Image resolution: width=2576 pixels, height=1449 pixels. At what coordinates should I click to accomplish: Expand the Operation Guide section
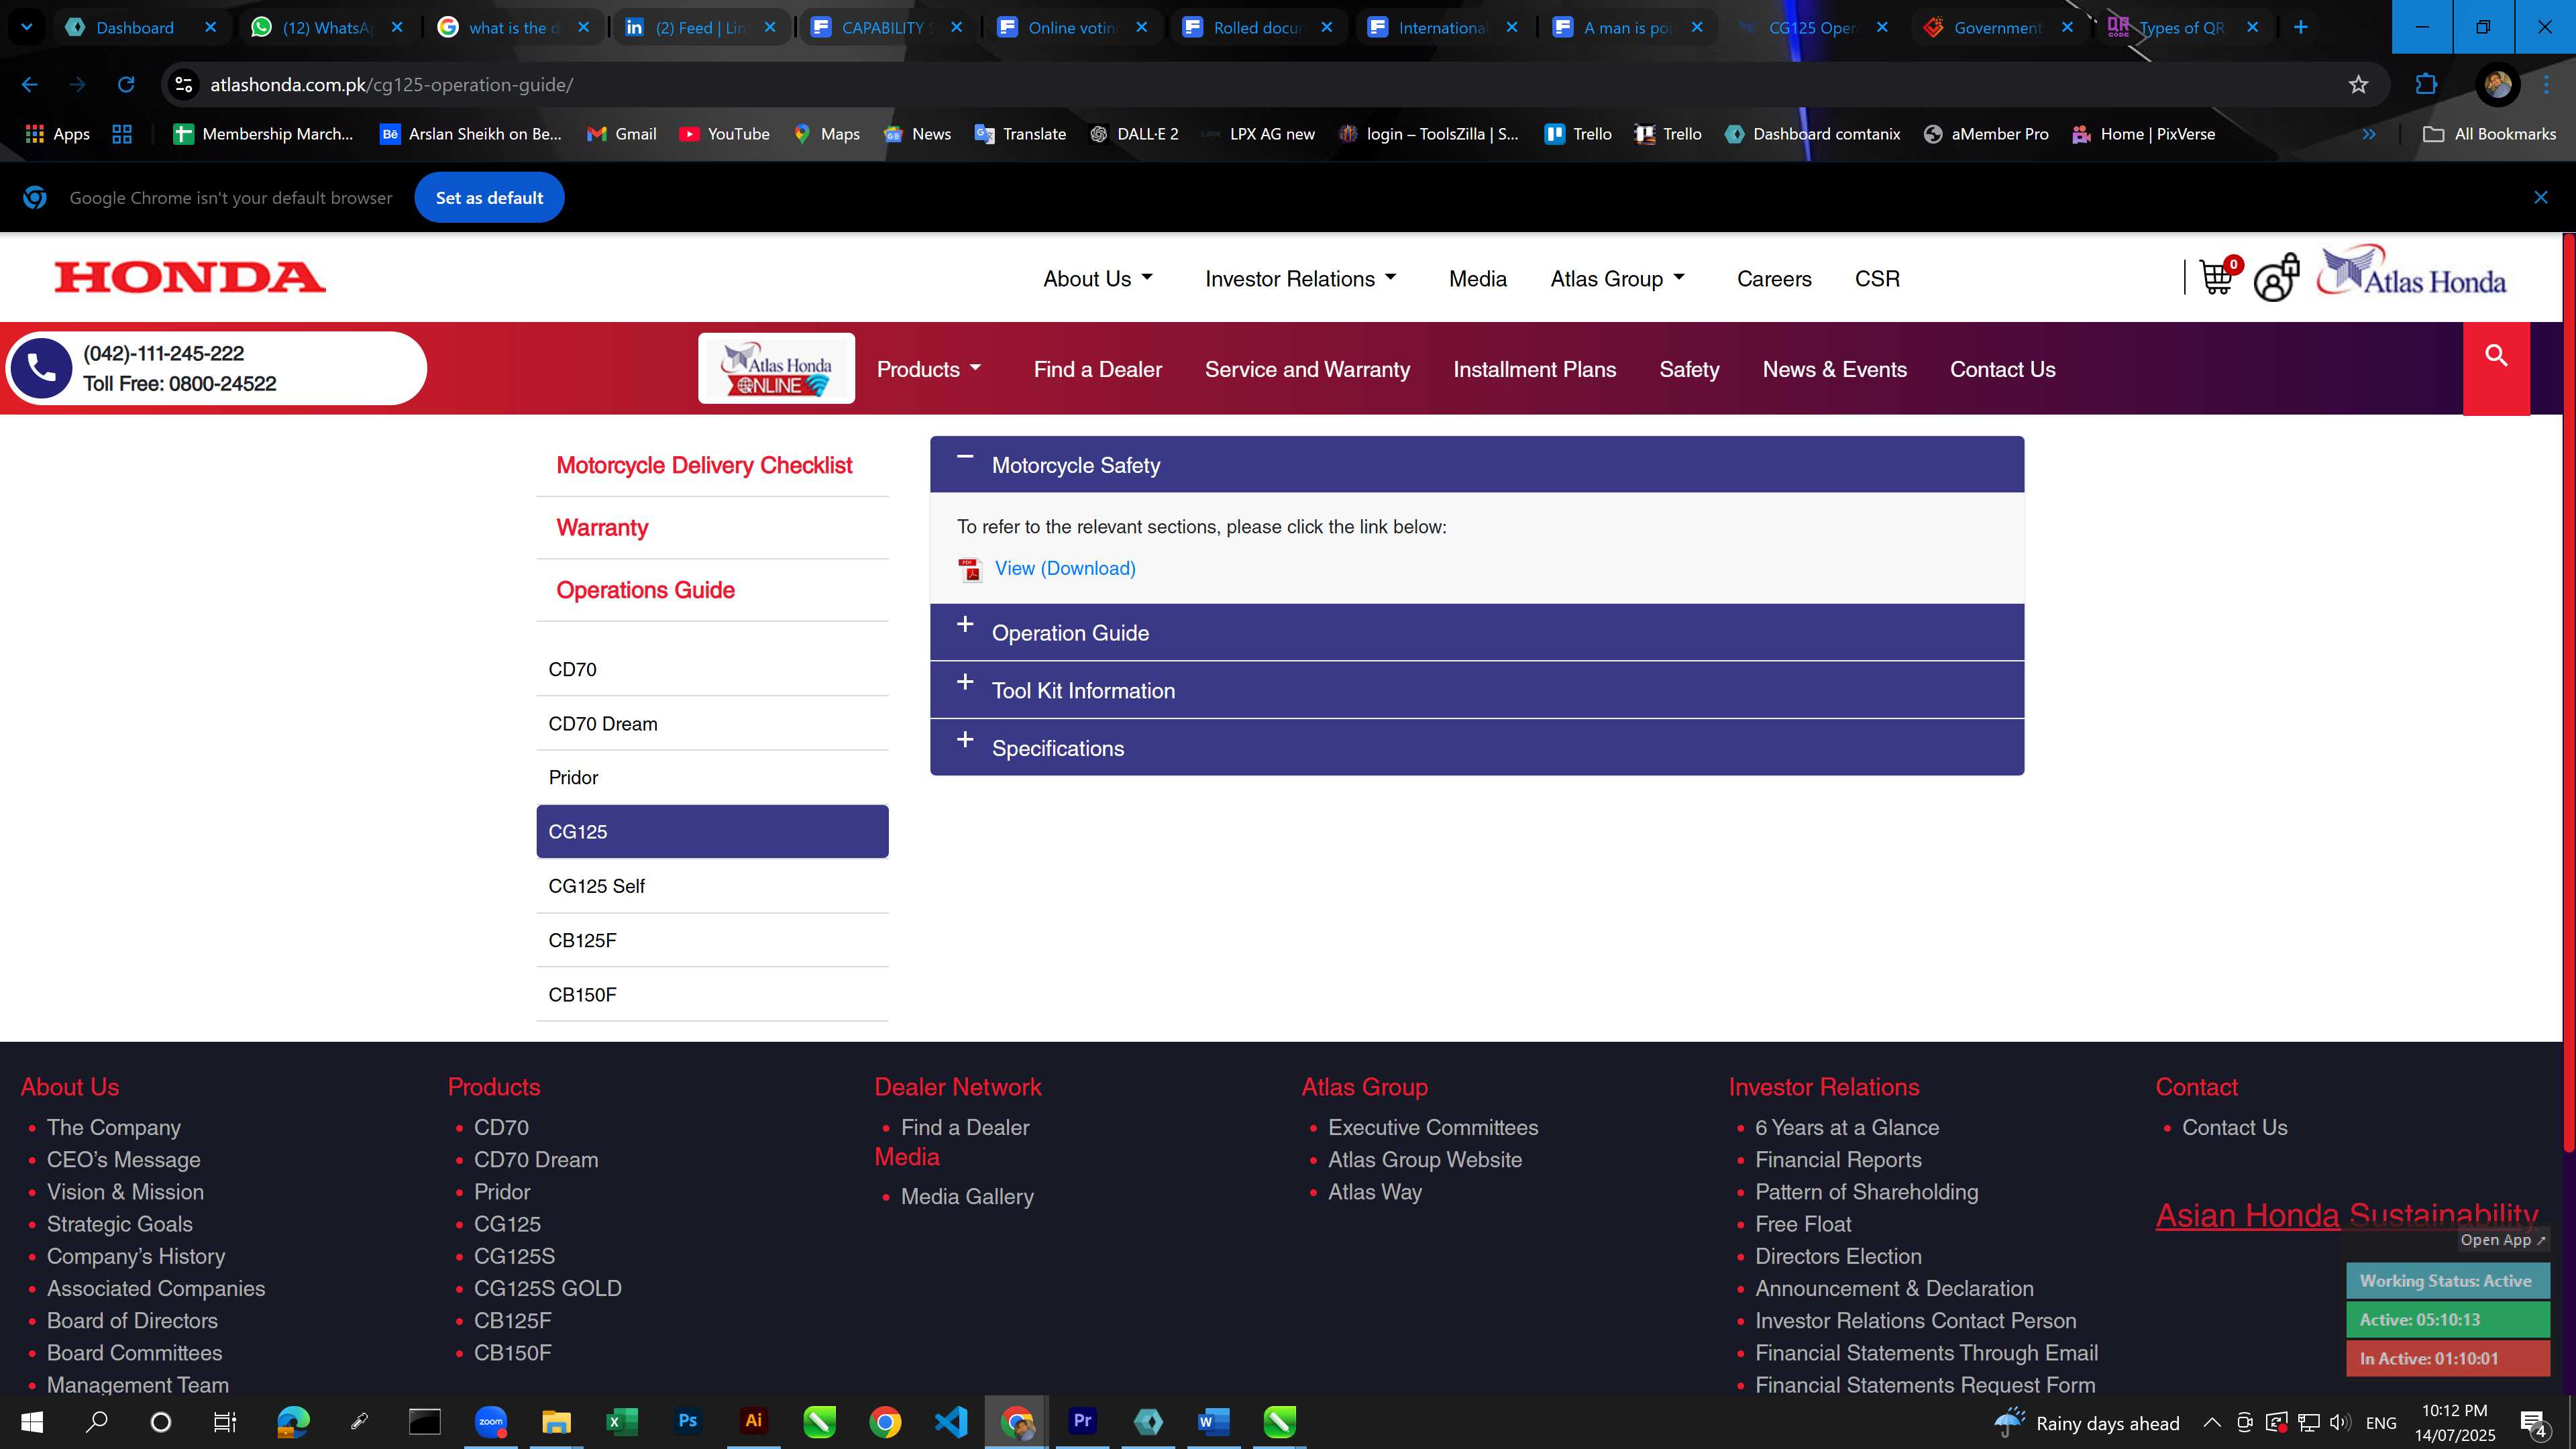coord(1476,632)
